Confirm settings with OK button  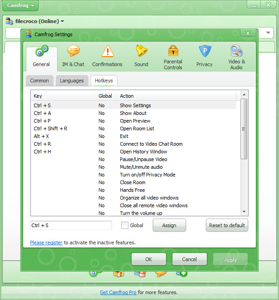[149, 259]
